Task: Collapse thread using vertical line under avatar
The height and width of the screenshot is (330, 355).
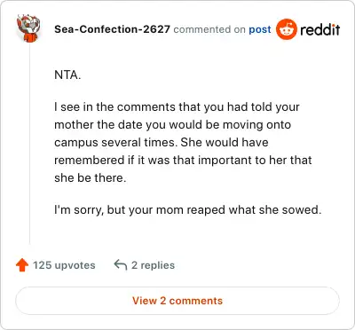Action: point(29,144)
